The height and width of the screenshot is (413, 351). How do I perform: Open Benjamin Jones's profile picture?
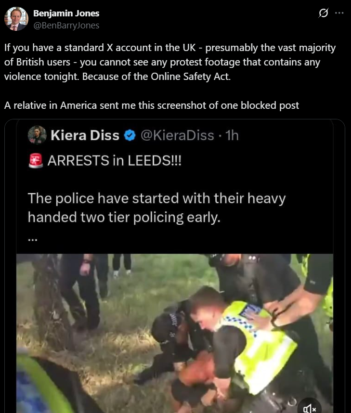pyautogui.click(x=16, y=19)
